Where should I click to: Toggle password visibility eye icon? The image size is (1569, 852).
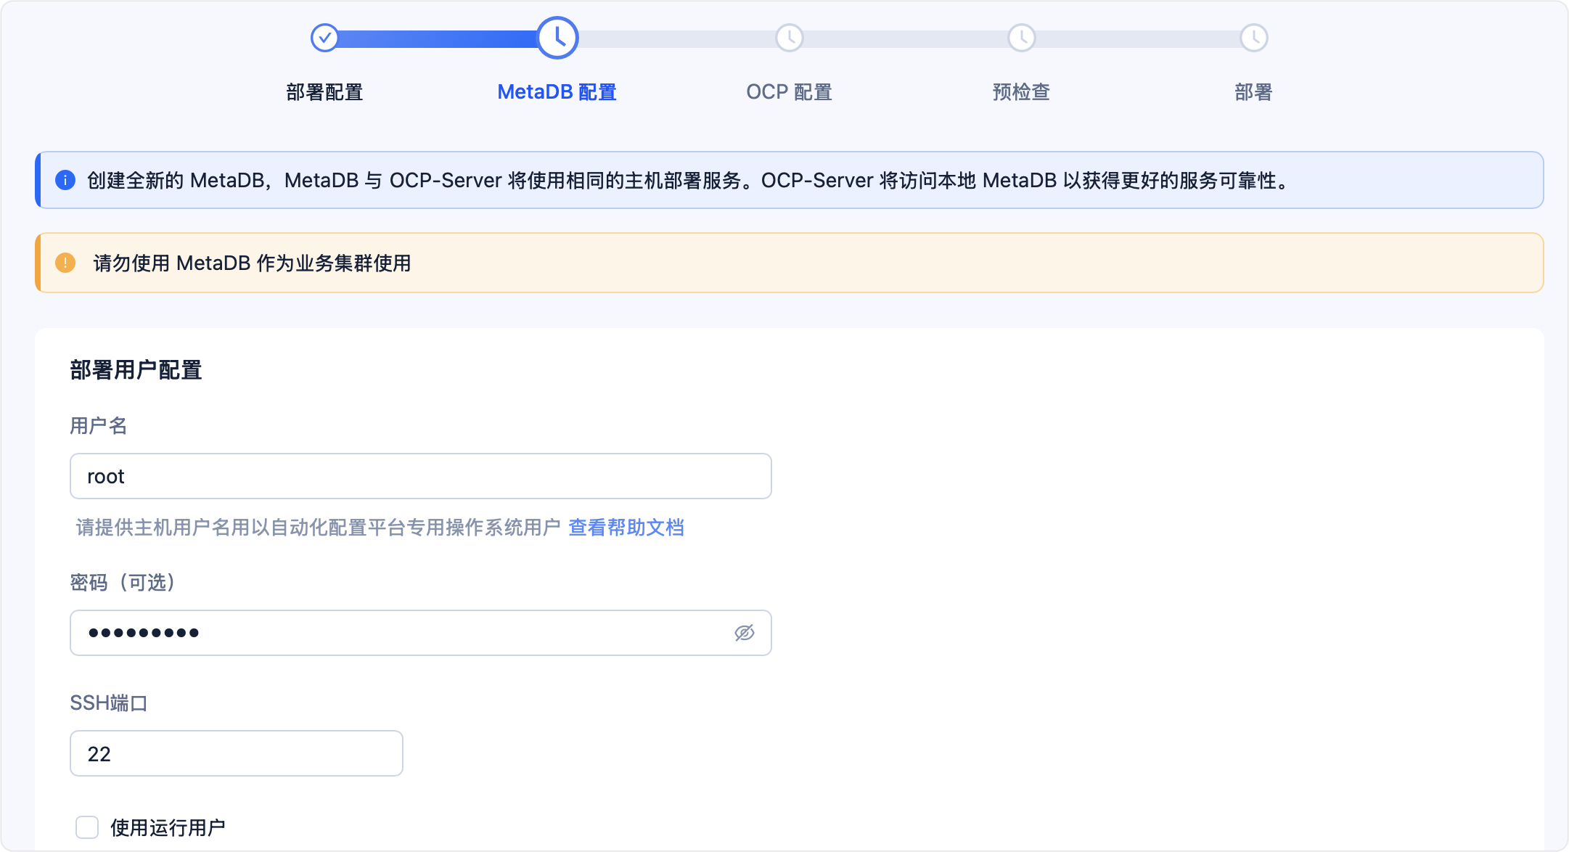coord(744,633)
